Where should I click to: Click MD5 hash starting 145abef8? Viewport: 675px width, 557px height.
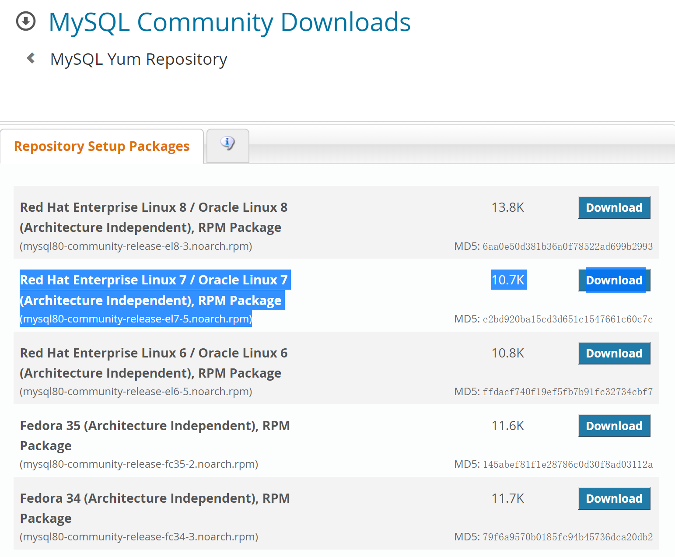click(568, 464)
